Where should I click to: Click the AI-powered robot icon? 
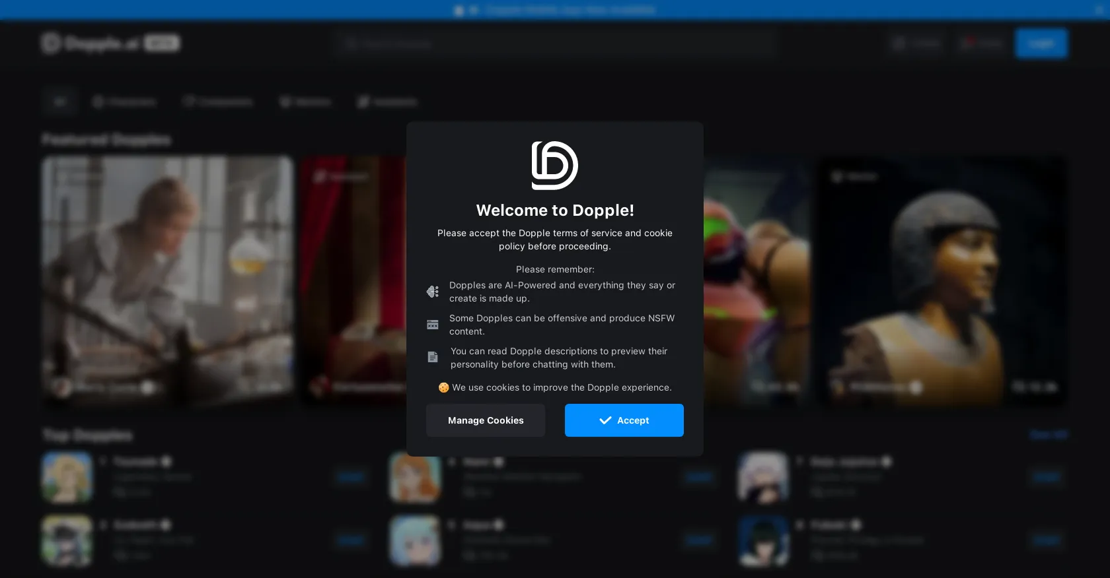[x=433, y=292]
